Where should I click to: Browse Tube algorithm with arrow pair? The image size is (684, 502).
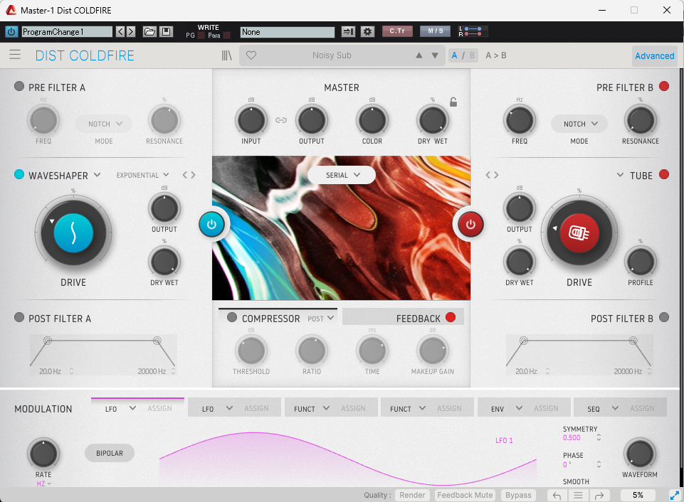pyautogui.click(x=492, y=175)
